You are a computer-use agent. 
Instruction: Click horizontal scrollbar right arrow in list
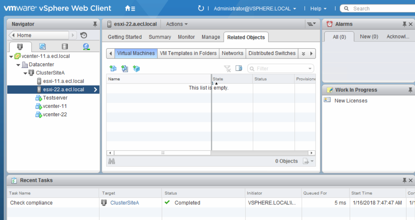312,153
